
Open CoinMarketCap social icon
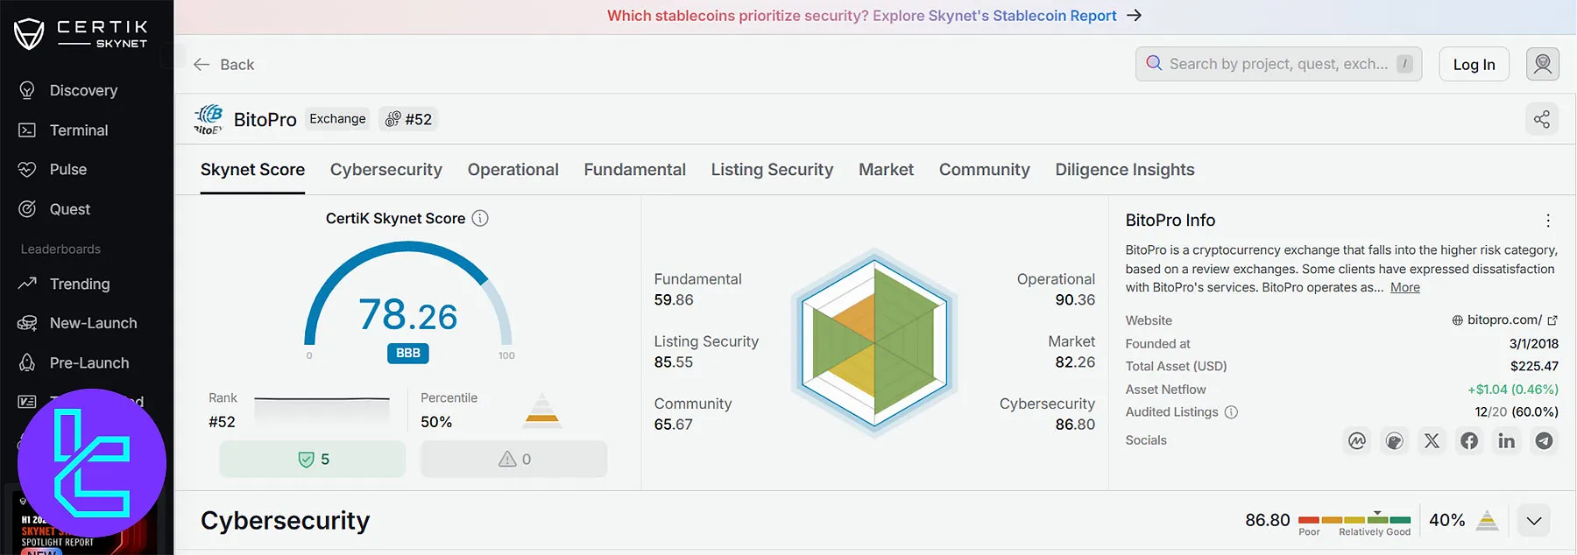tap(1357, 440)
